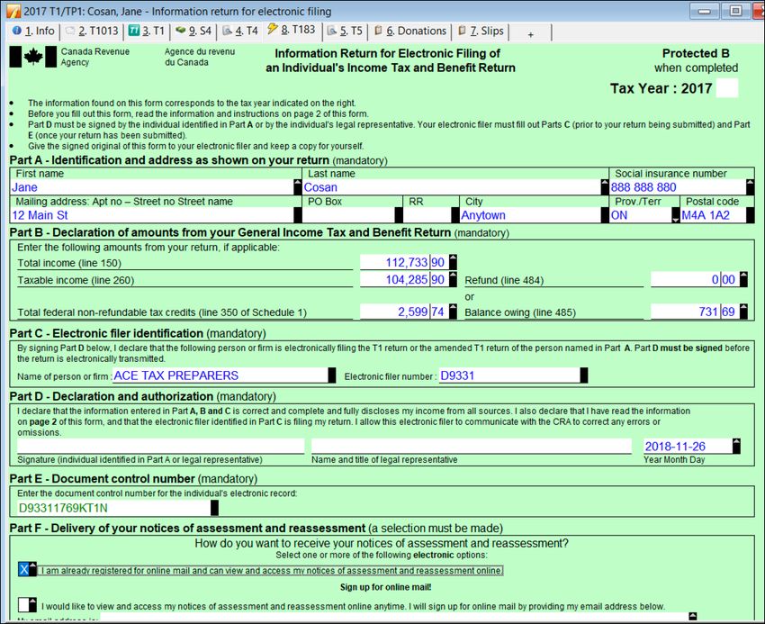Click the Part B declaration of amounts heading
The height and width of the screenshot is (624, 765).
pos(259,232)
